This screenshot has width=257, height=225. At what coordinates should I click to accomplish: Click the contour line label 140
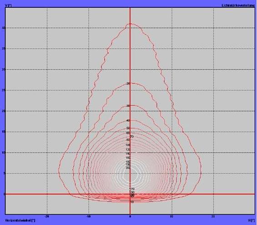tap(128, 154)
